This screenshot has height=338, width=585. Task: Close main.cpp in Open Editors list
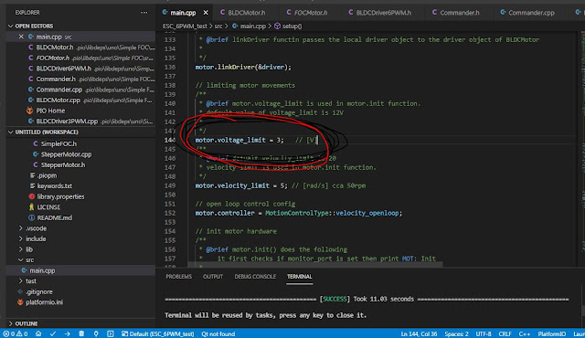click(21, 37)
